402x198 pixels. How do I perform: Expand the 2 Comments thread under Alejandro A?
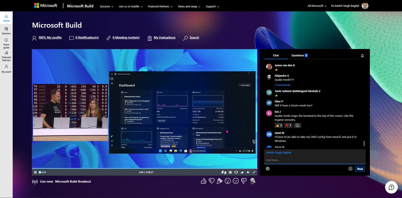point(282,85)
